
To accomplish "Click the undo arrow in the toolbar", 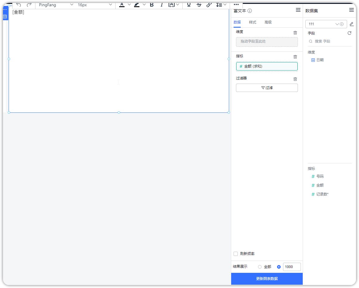I will [x=18, y=5].
